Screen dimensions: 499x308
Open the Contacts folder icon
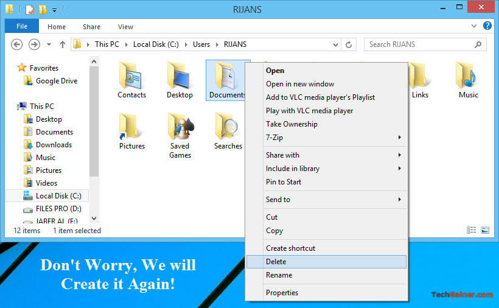[x=131, y=76]
